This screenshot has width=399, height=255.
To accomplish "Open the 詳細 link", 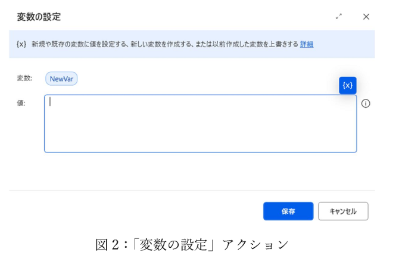I will [307, 44].
